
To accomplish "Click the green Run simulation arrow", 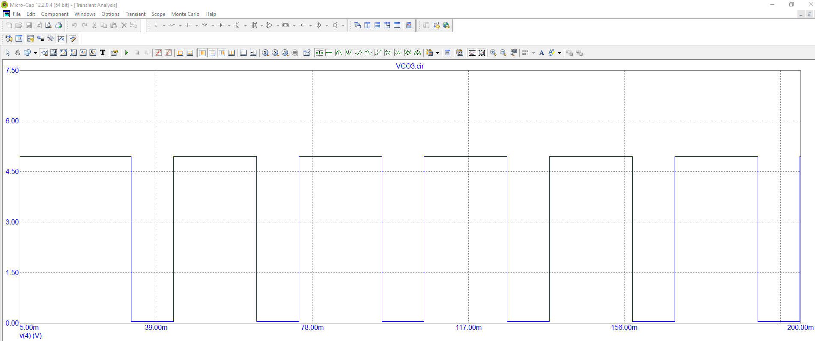I will [127, 53].
